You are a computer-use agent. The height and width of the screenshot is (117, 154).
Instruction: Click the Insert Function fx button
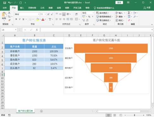[37, 30]
